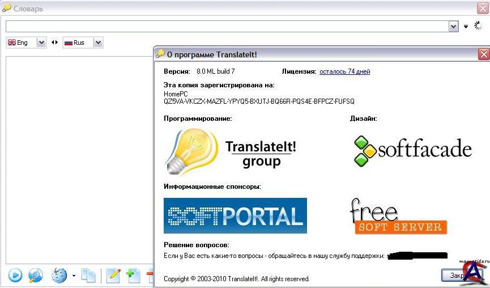The width and height of the screenshot is (490, 288).
Task: Click inside the word search input field
Action: (227, 27)
